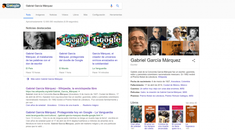Viewport: 235px width, 130px height.
Task: Open 'Protagonista hoy en Google - La Vanguardia' result
Action: pos(69,112)
